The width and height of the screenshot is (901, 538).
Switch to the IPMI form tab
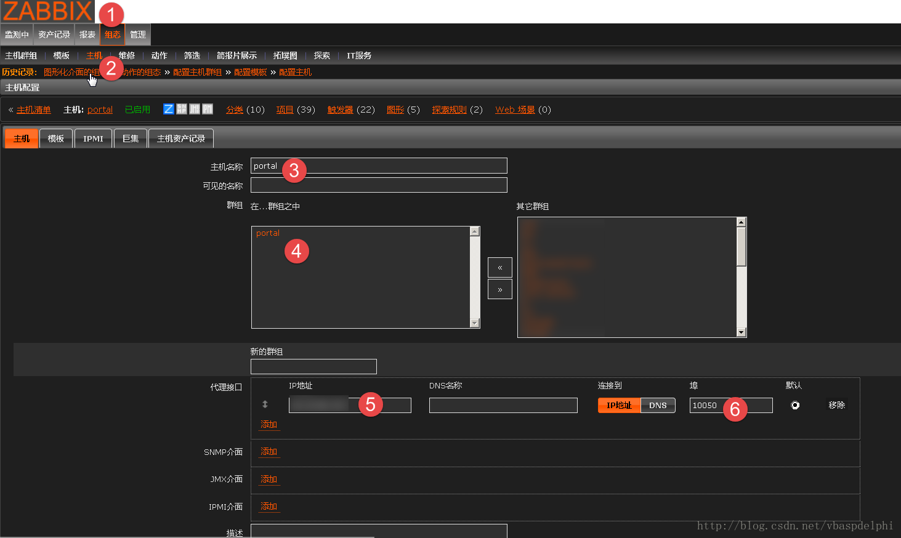(94, 139)
